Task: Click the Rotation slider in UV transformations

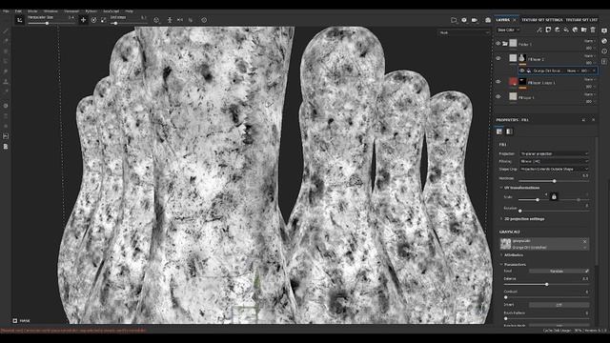Action: click(554, 211)
